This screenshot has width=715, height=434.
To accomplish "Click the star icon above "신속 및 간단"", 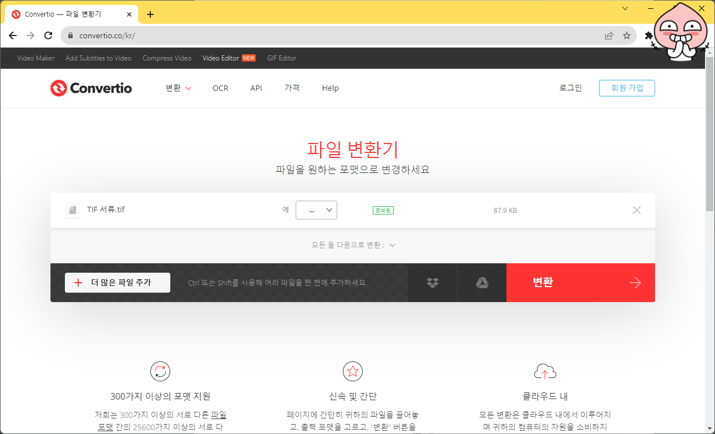I will point(353,371).
